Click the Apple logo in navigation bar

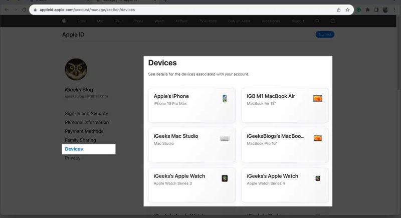64,21
